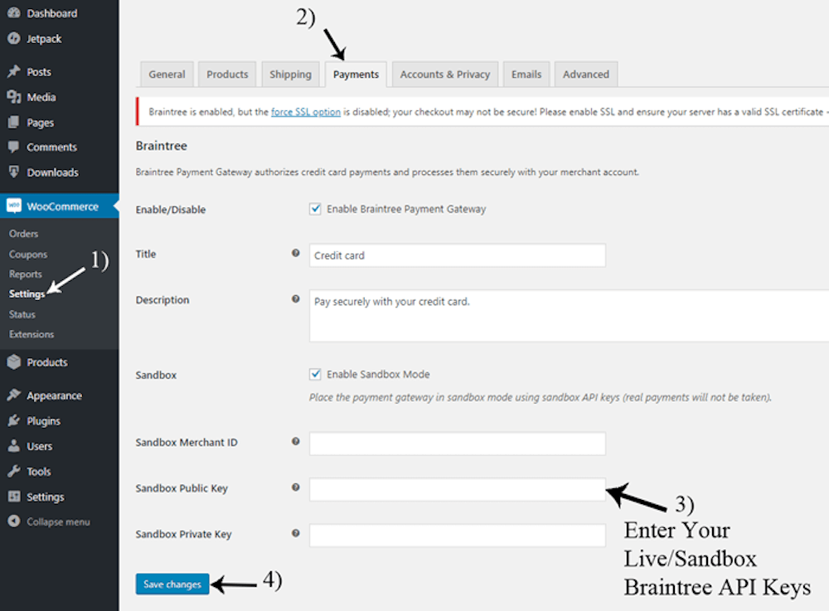Follow the force SSL option link
This screenshot has height=611, width=829.
(x=306, y=112)
